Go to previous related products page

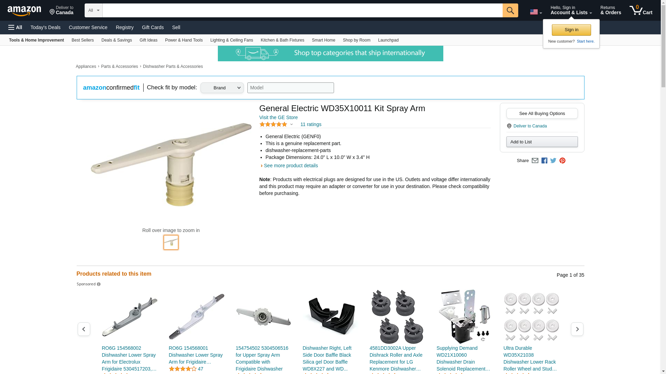(x=84, y=329)
